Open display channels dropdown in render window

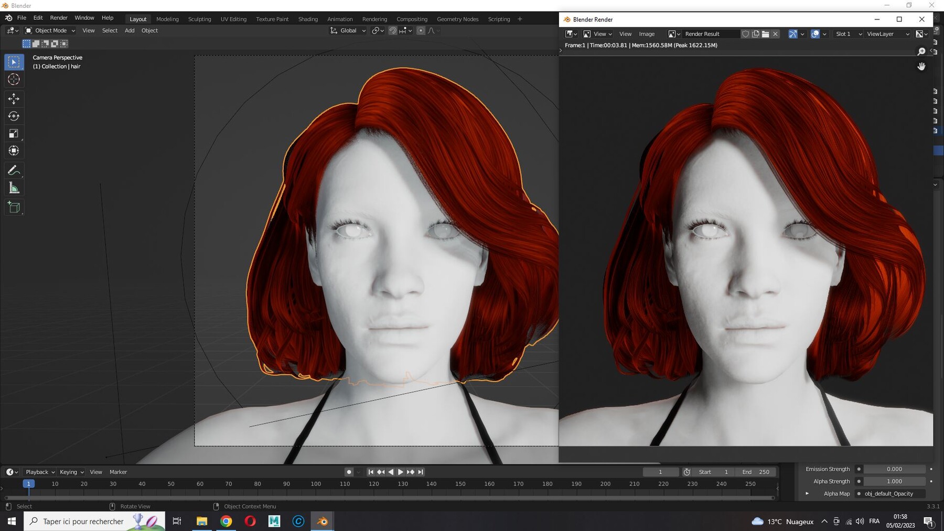click(x=921, y=34)
